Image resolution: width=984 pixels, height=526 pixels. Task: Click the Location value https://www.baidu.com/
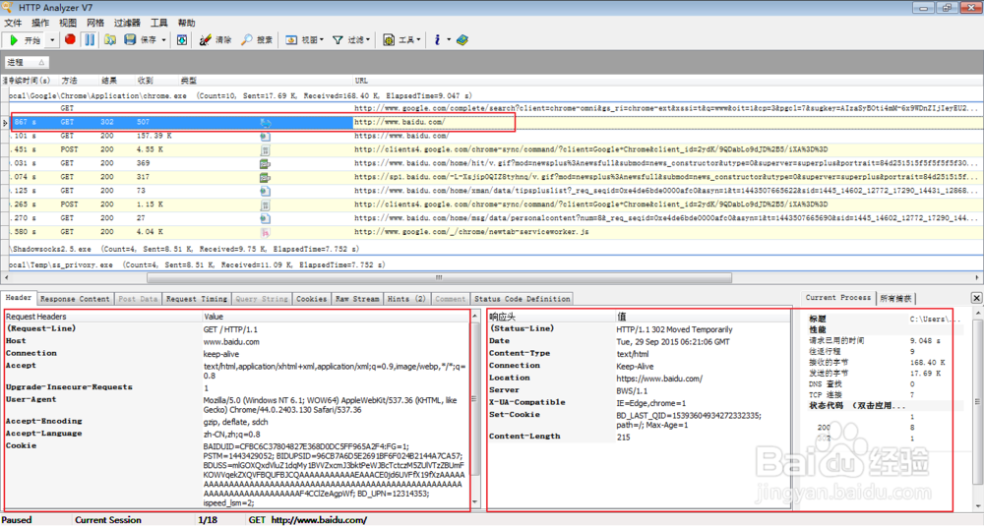click(x=659, y=379)
